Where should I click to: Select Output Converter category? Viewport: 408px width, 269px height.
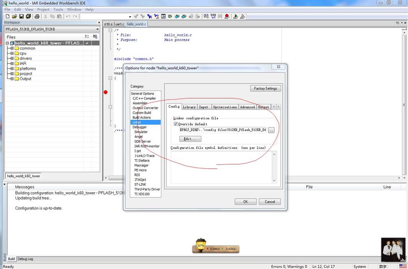click(x=145, y=108)
